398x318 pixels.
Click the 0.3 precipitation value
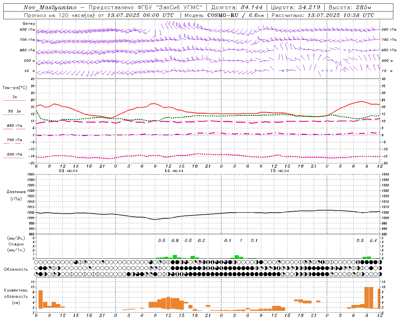360,240
